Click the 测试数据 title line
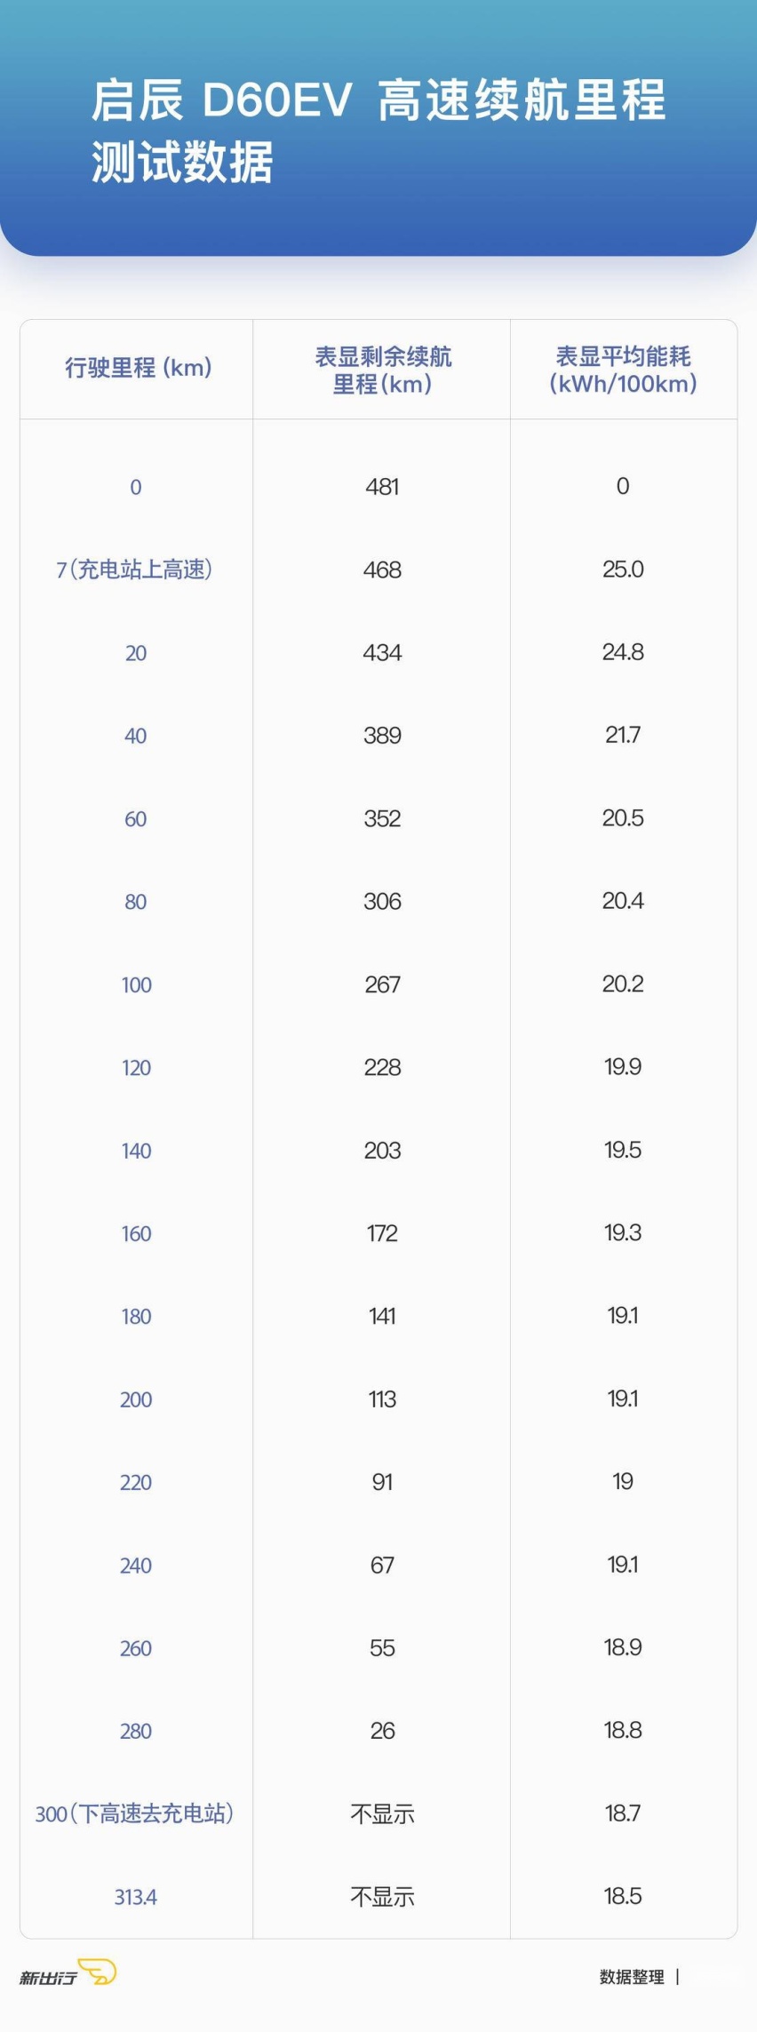Image resolution: width=757 pixels, height=2032 pixels. [x=182, y=163]
